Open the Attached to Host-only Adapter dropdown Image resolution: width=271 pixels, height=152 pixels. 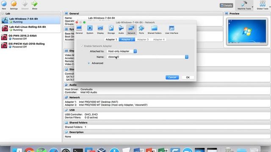(x=122, y=51)
